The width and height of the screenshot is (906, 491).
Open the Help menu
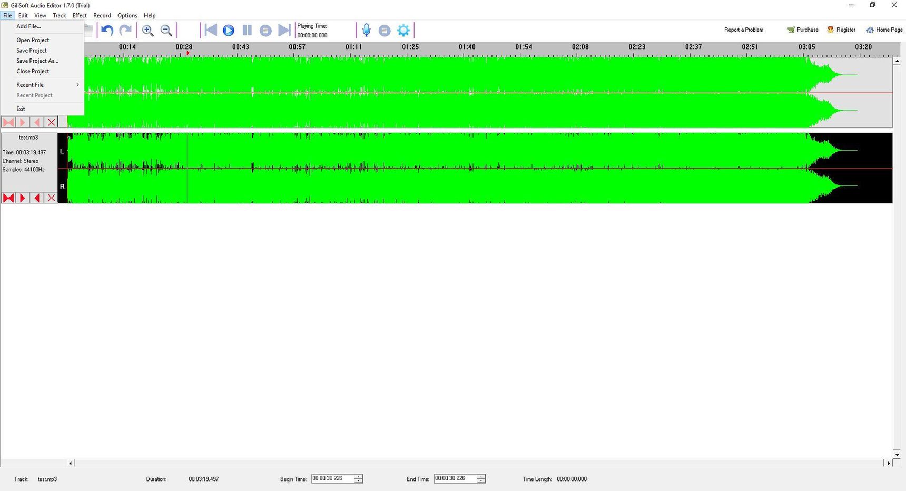tap(150, 15)
